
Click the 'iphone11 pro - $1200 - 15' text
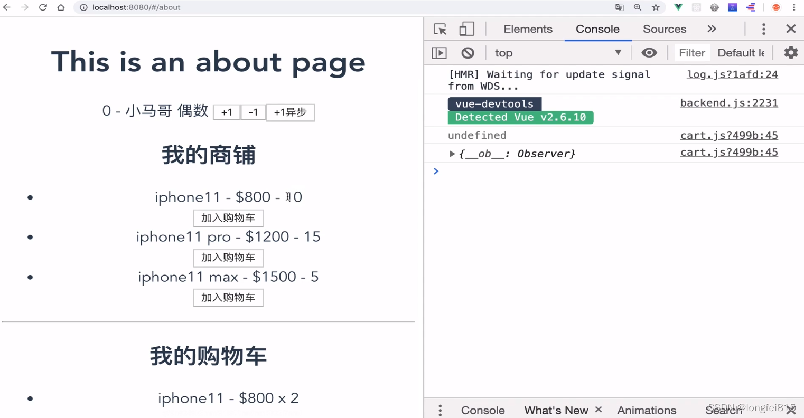tap(228, 237)
